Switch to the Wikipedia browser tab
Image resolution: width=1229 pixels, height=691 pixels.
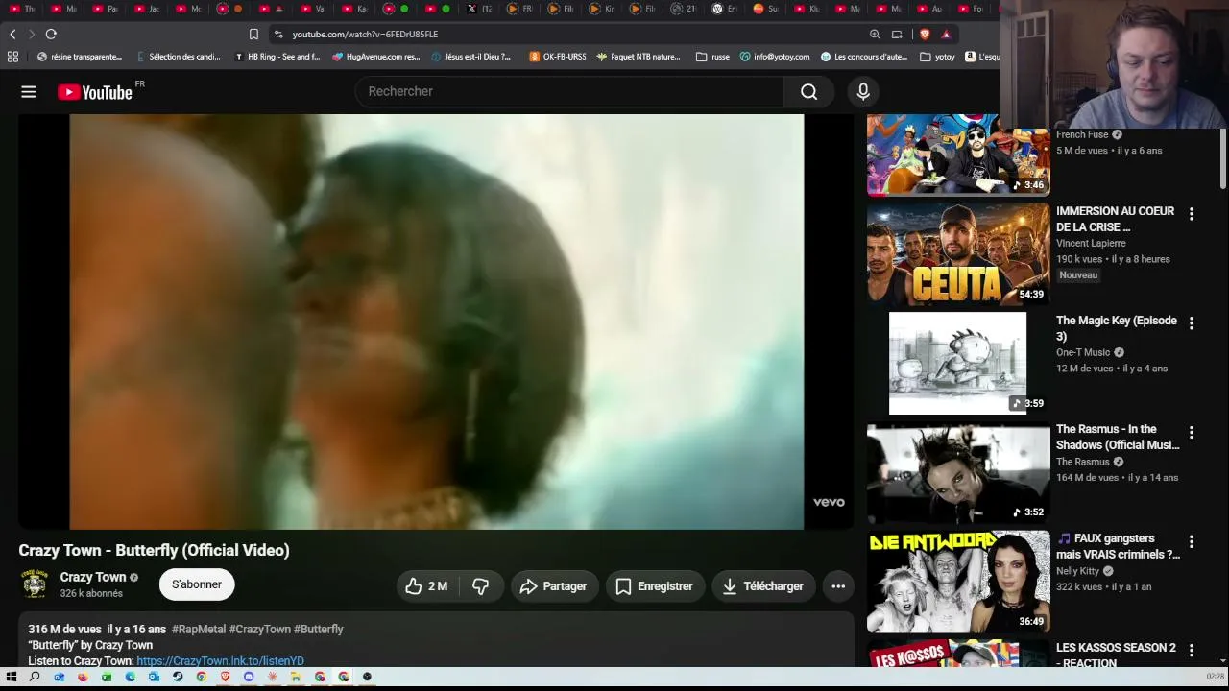(724, 9)
